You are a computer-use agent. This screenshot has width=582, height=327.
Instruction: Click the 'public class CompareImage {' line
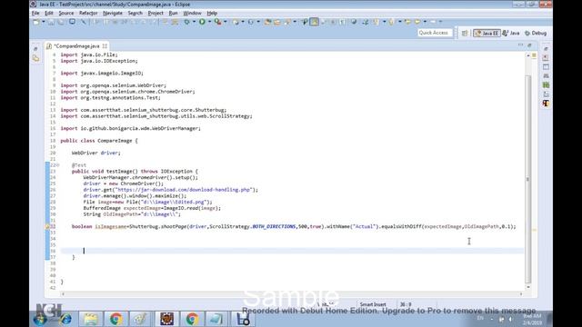click(x=99, y=141)
